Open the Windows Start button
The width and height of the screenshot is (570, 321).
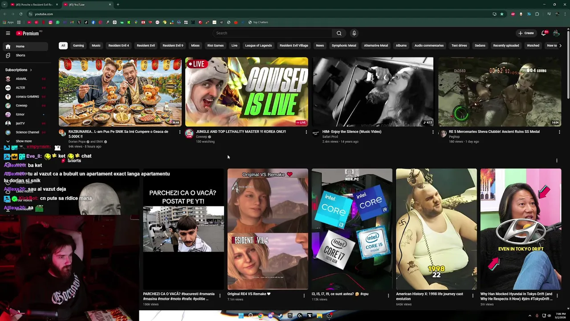[x=241, y=316]
